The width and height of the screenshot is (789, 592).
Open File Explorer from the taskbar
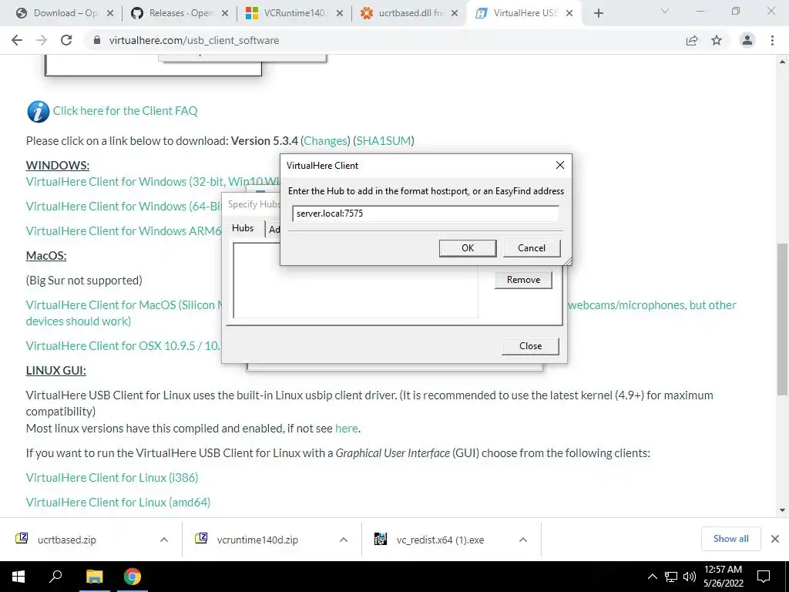94,577
